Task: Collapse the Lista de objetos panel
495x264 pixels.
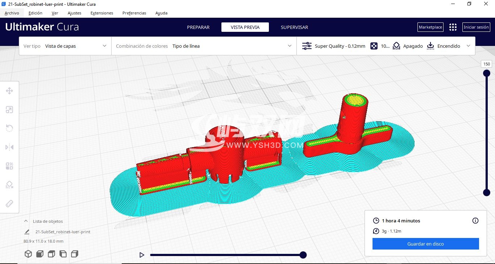Action: tap(26, 221)
